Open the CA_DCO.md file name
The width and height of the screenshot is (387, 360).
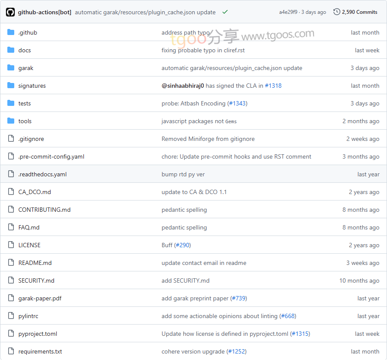click(35, 192)
